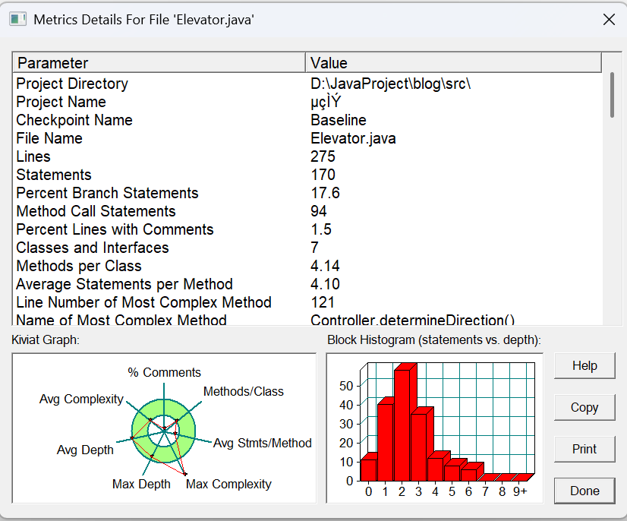Select the Statements row

tap(307, 175)
